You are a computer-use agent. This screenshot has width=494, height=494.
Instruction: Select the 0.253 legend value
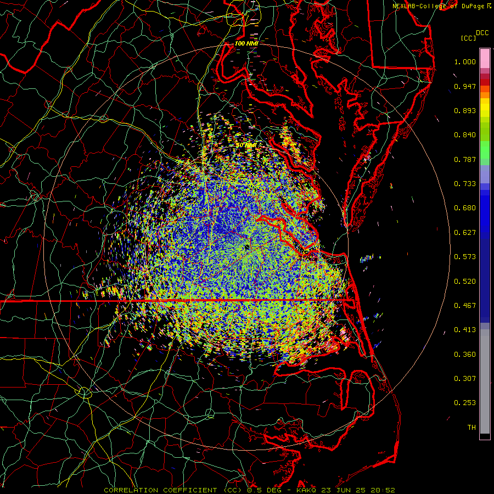pyautogui.click(x=465, y=403)
